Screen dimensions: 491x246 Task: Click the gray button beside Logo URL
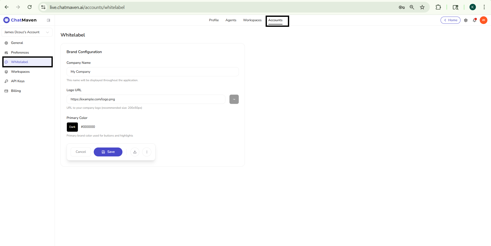pos(234,99)
